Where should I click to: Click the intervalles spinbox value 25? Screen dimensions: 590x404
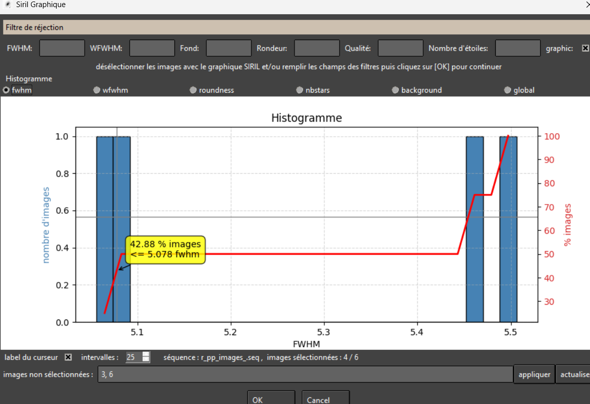134,357
